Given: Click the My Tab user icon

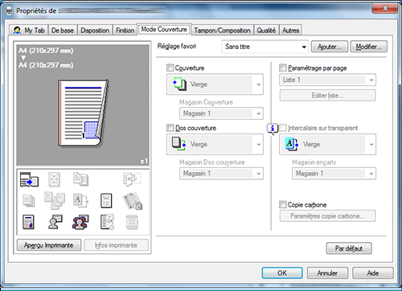Looking at the screenshot, I should 17,31.
